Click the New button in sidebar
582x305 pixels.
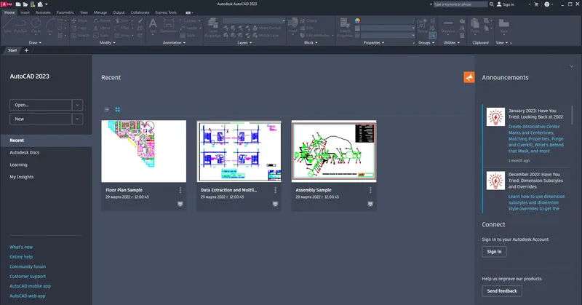(x=41, y=119)
